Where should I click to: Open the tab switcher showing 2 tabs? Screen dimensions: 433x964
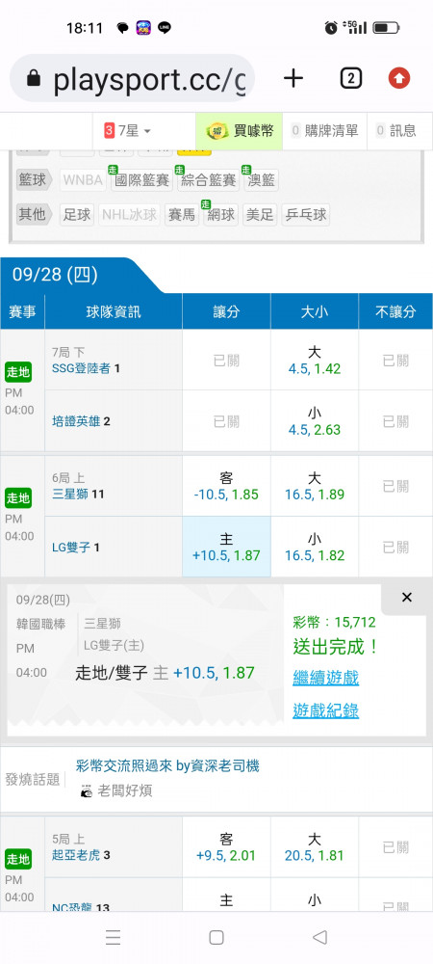pos(350,78)
